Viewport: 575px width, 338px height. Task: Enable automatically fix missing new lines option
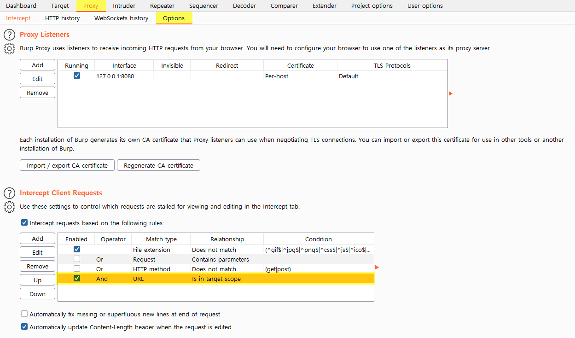pos(24,314)
